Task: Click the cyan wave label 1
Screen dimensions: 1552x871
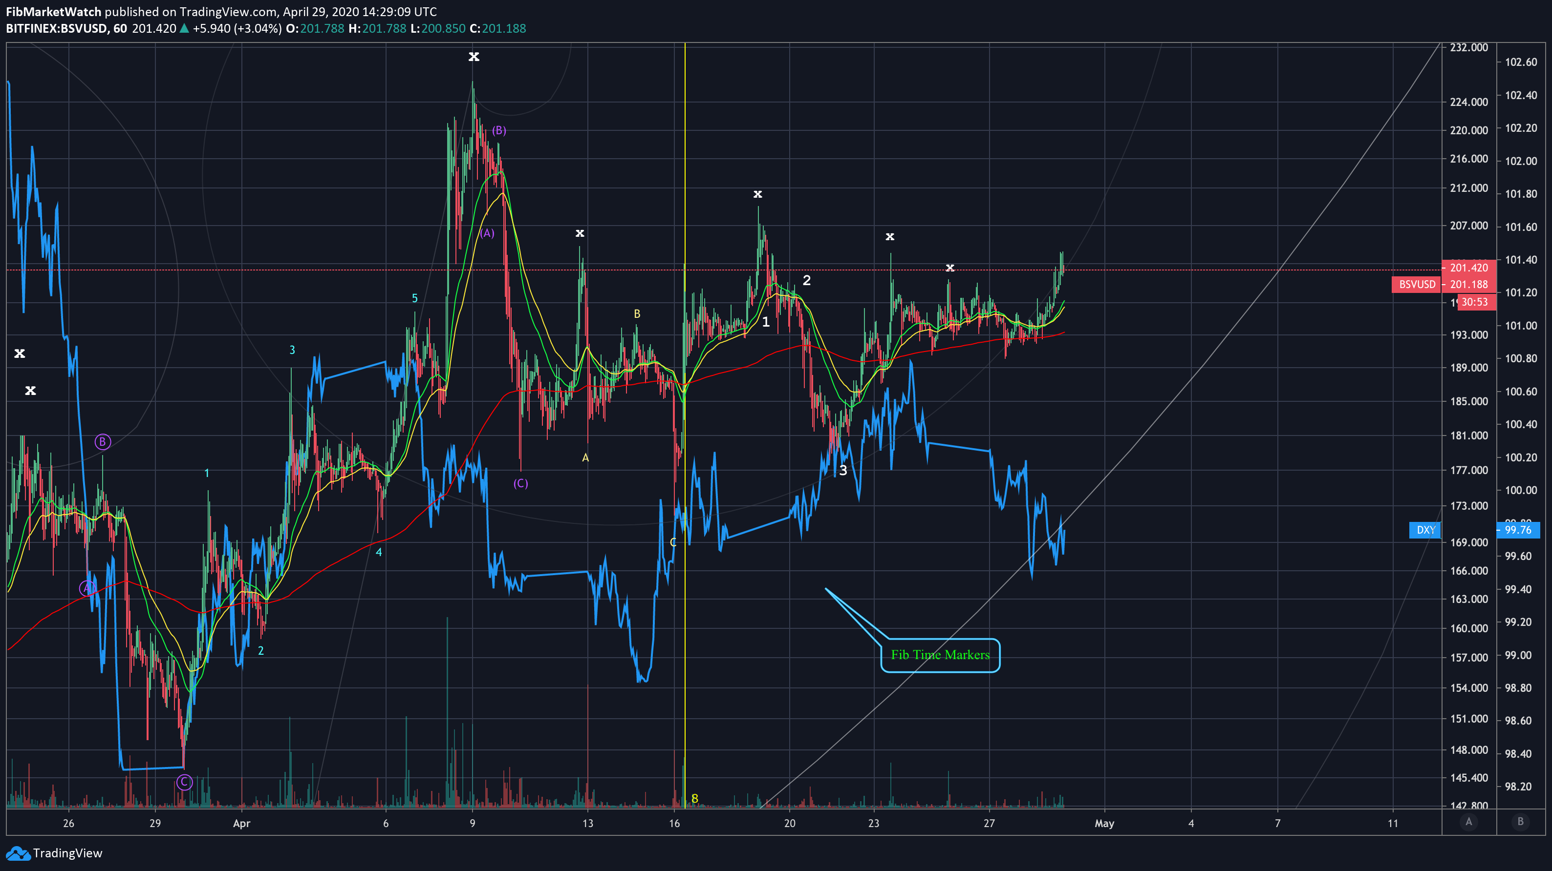Action: [207, 473]
